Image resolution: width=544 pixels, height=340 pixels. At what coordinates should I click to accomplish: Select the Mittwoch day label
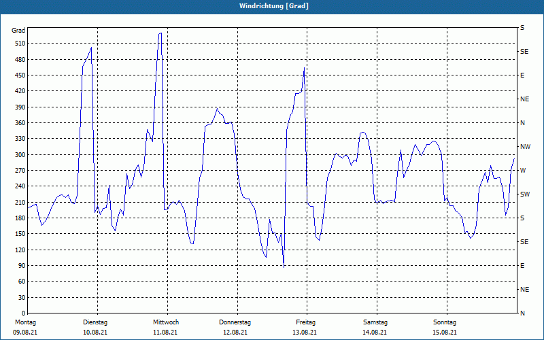(166, 322)
